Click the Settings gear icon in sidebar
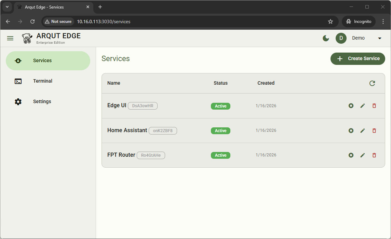The image size is (391, 239). pos(18,101)
